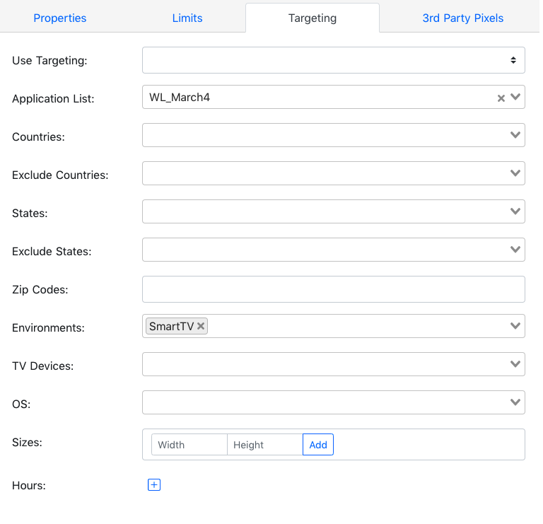The image size is (543, 524).
Task: Expand the Application List dropdown arrow
Action: pos(515,97)
